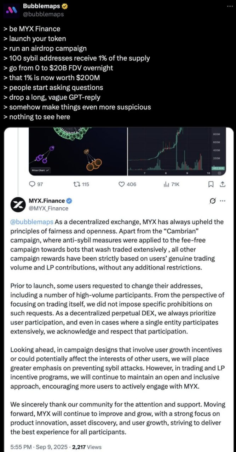Share the tweet using the share icon
This screenshot has width=236, height=452.
coord(222,184)
